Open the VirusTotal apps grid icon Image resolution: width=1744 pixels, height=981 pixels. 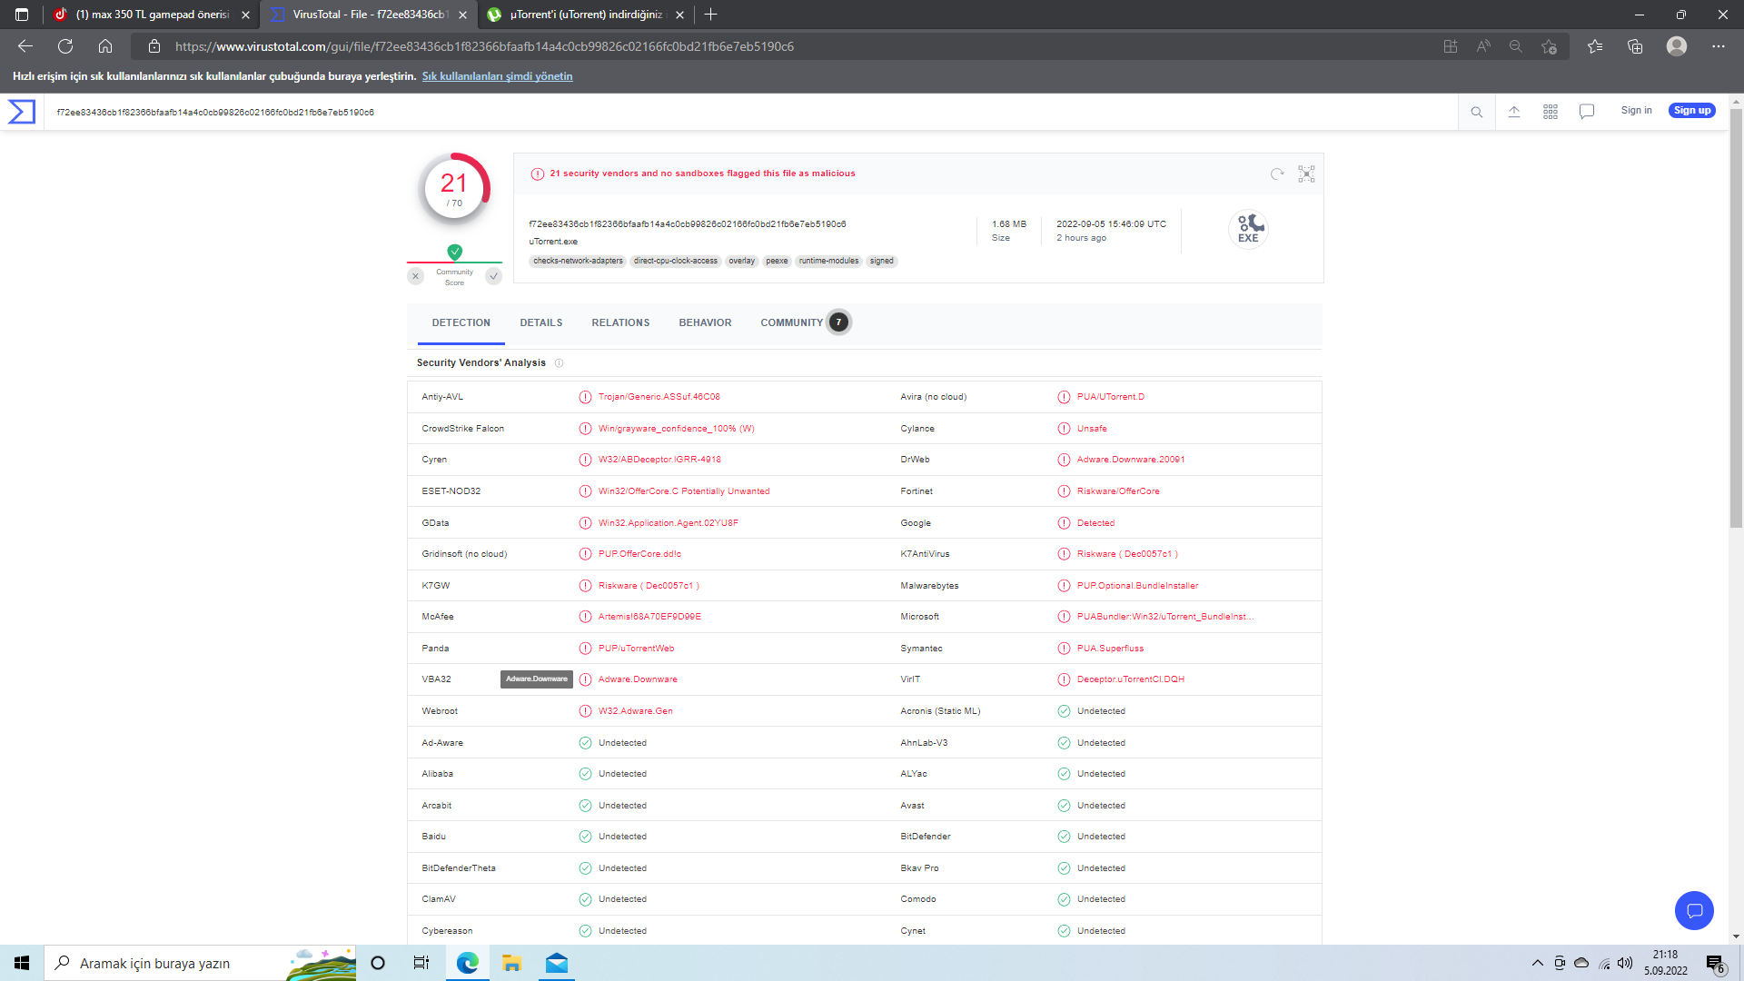1551,112
